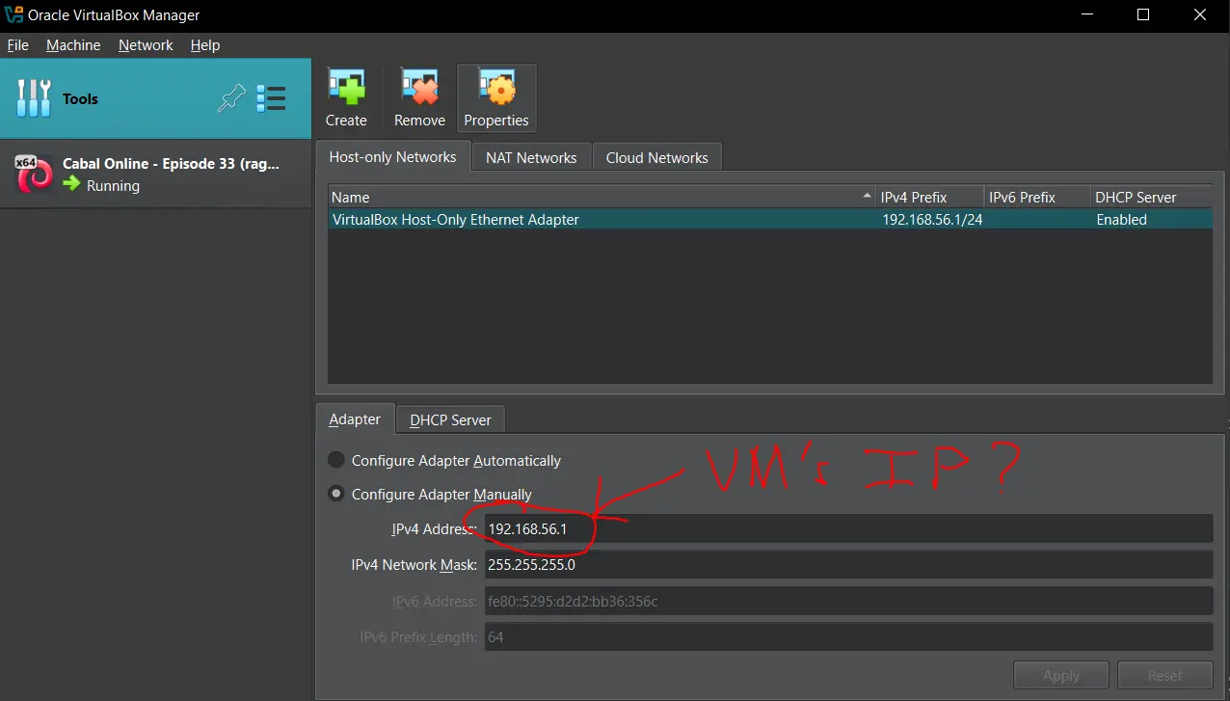1230x701 pixels.
Task: Click the IPv4 Network Mask field
Action: coord(848,565)
